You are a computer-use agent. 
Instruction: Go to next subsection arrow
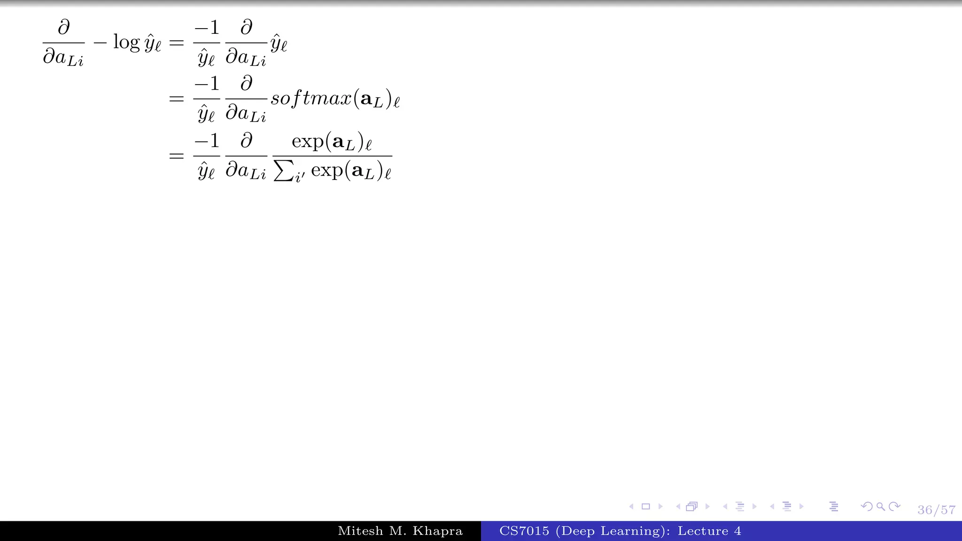tap(754, 506)
